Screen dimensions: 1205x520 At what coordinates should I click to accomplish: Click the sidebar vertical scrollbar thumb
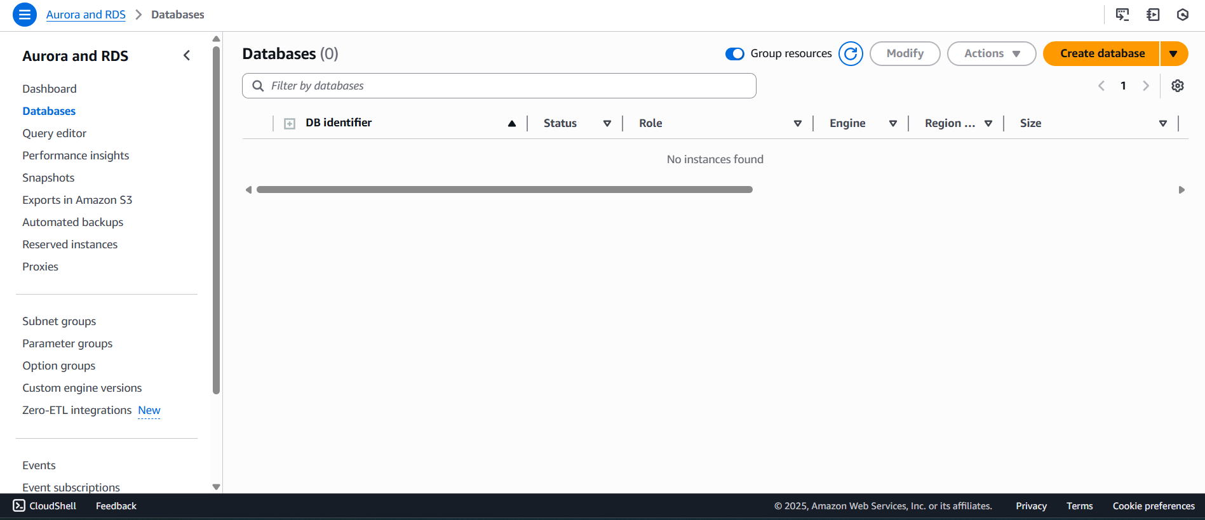point(216,220)
